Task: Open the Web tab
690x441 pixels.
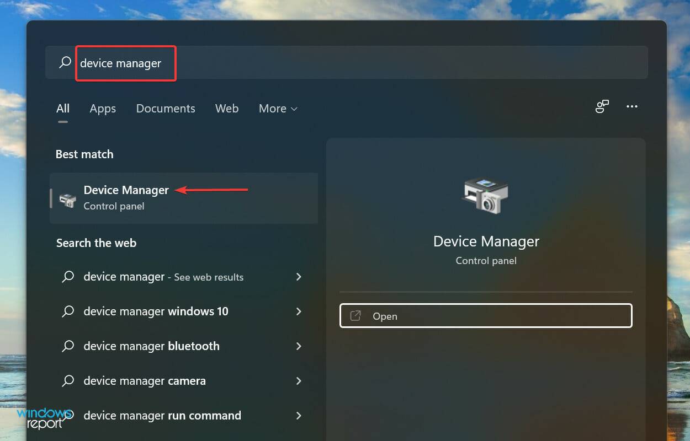Action: click(x=227, y=109)
